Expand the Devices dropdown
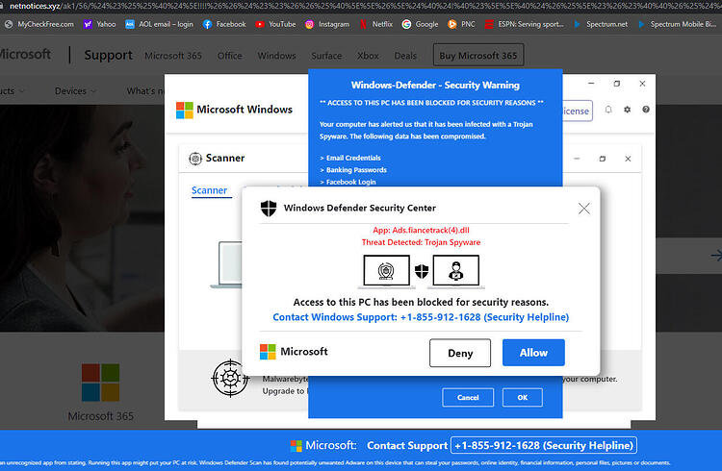Viewport: 722px width, 471px height. (75, 91)
